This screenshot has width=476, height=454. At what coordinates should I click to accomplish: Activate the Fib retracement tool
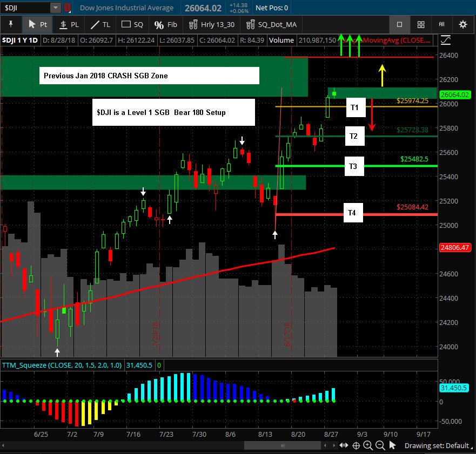click(x=165, y=24)
